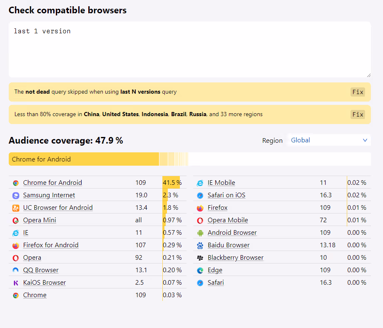
Task: Open the Opera link
Action: pos(32,258)
